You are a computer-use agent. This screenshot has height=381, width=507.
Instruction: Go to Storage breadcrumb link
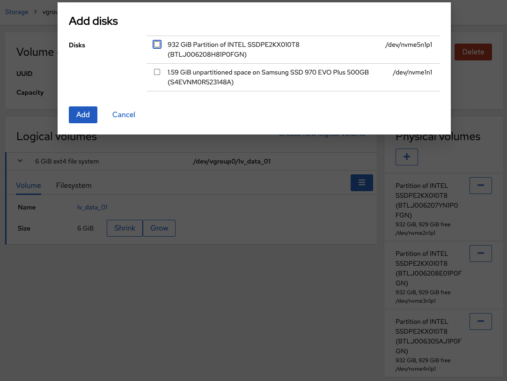click(17, 12)
